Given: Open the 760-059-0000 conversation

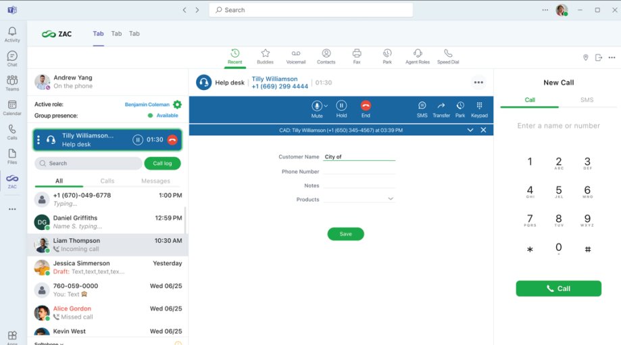Looking at the screenshot, I should tap(107, 290).
